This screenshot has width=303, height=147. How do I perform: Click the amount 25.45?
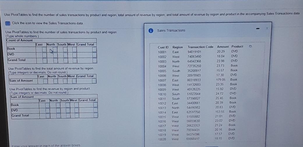[x=220, y=98]
